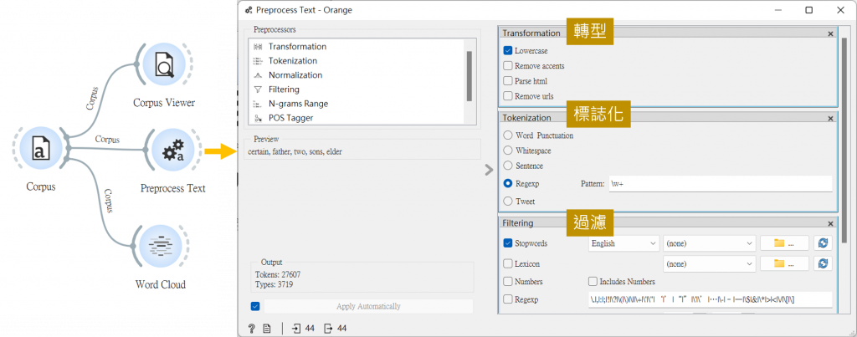
Task: Open the help question mark icon
Action: (x=251, y=329)
